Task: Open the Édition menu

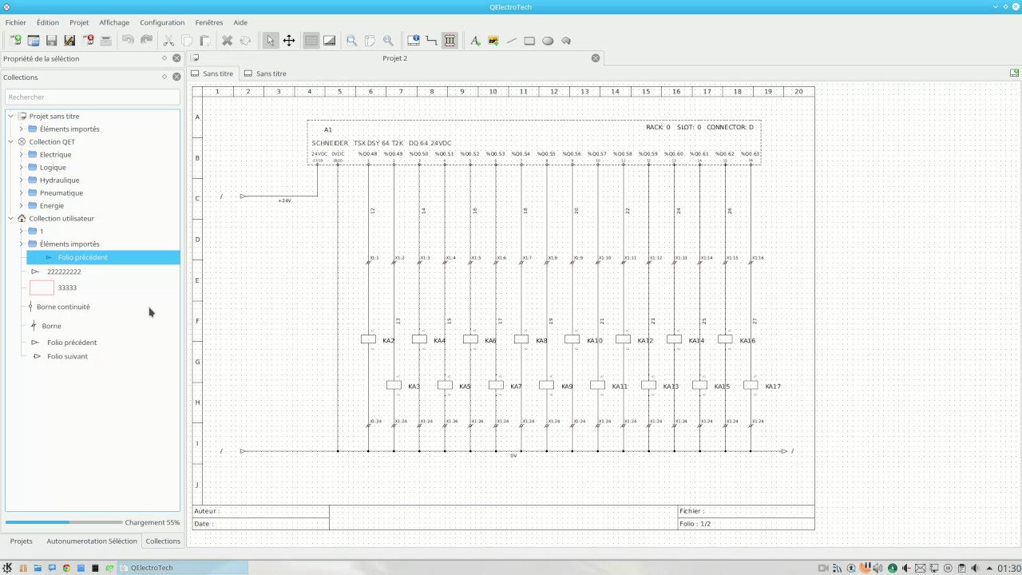Action: point(48,22)
